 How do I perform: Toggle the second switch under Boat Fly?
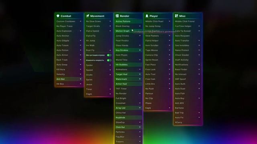pos(109,60)
